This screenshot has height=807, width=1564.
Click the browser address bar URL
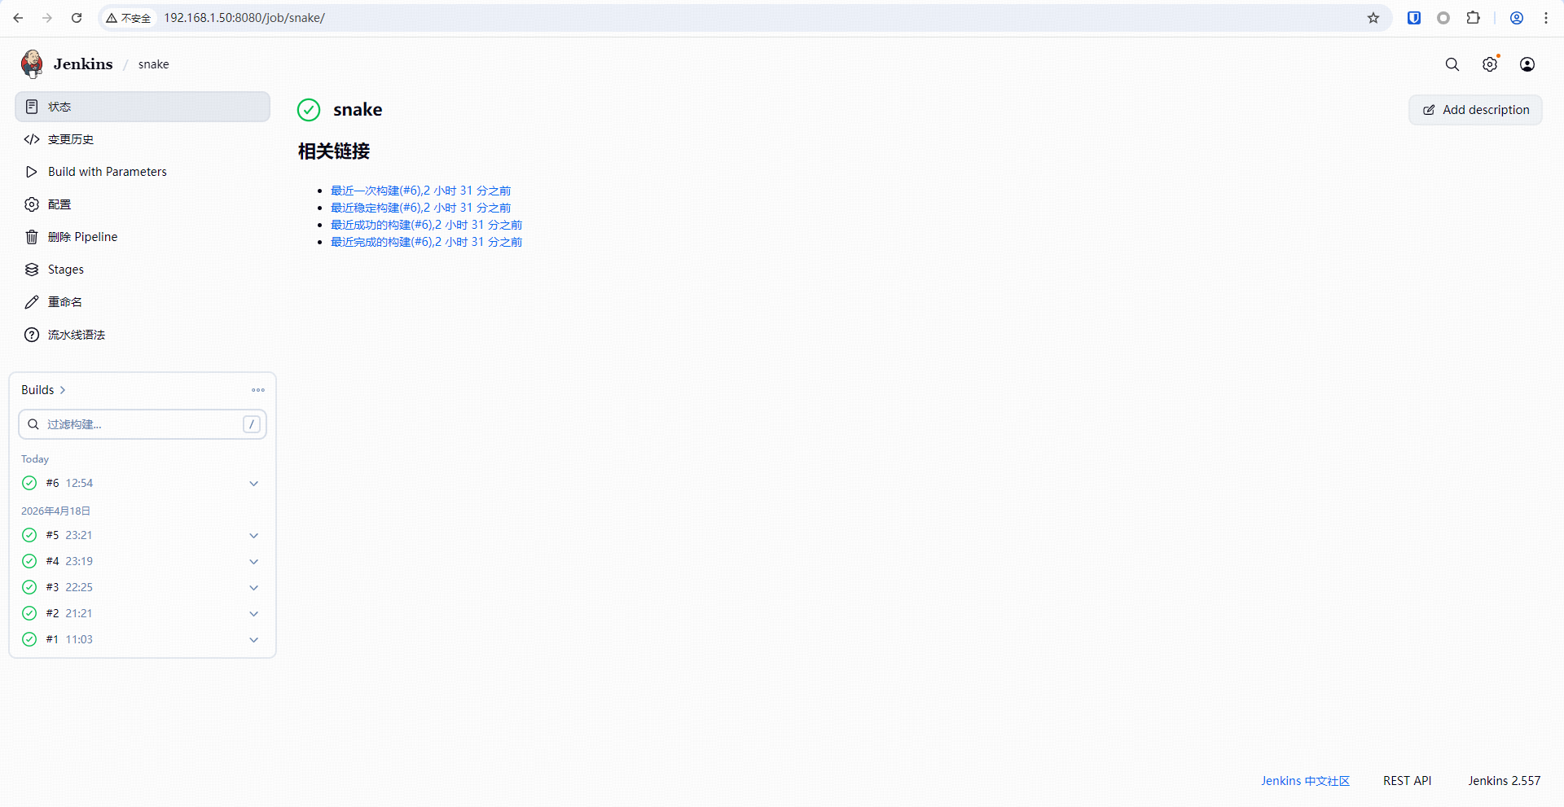tap(244, 18)
